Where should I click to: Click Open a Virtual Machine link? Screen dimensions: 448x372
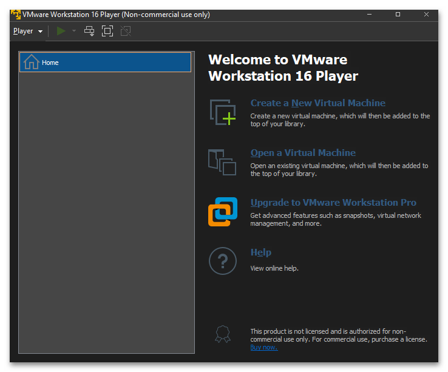coord(303,153)
